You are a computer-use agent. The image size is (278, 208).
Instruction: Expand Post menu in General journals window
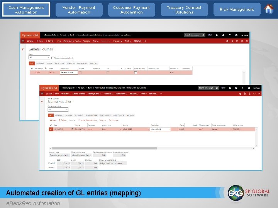coord(96,41)
